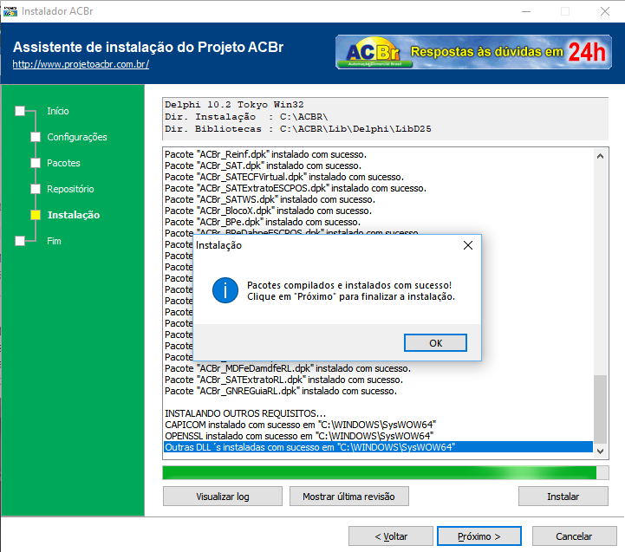Click the green installation progress bar
The width and height of the screenshot is (625, 552).
coord(386,472)
